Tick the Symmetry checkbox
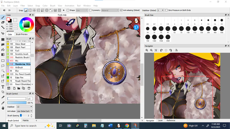 [x=90, y=10]
